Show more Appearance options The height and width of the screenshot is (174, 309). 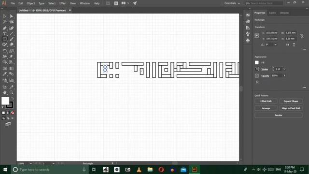[x=304, y=87]
